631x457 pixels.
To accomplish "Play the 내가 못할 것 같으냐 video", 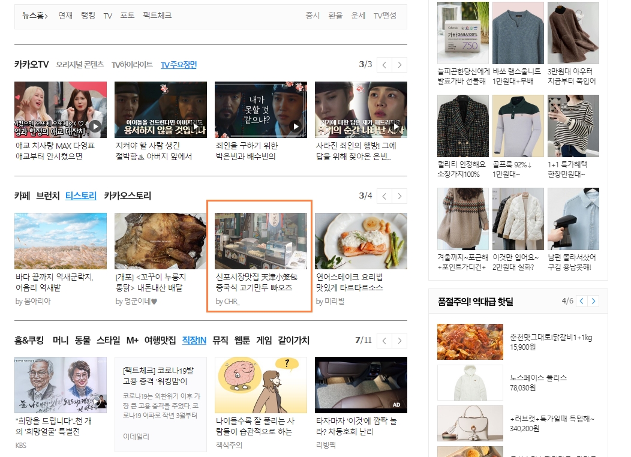I will click(261, 110).
